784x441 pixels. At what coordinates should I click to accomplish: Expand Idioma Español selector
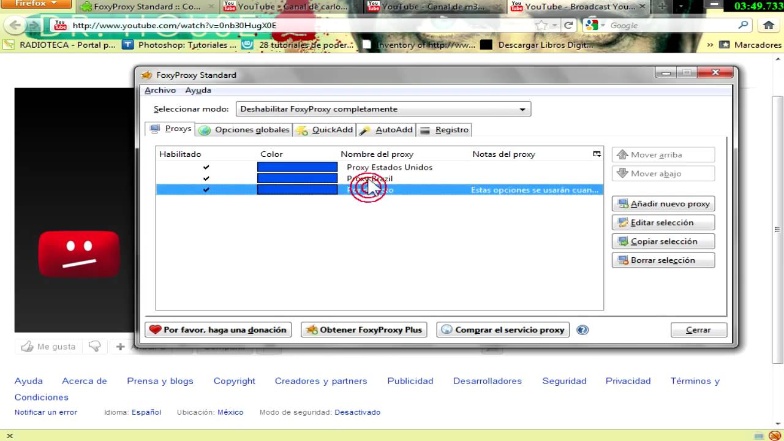146,412
